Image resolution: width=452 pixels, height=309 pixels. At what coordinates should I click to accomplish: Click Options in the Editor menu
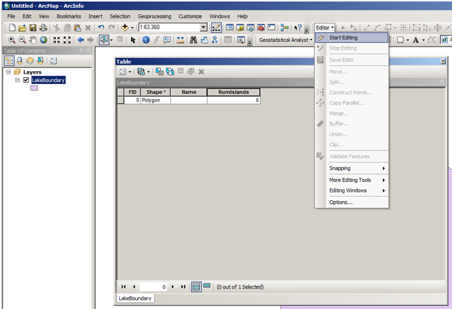click(x=341, y=203)
